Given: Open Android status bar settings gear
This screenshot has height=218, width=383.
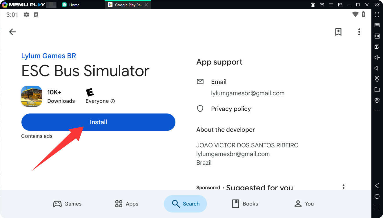Looking at the screenshot, I should click(x=26, y=14).
